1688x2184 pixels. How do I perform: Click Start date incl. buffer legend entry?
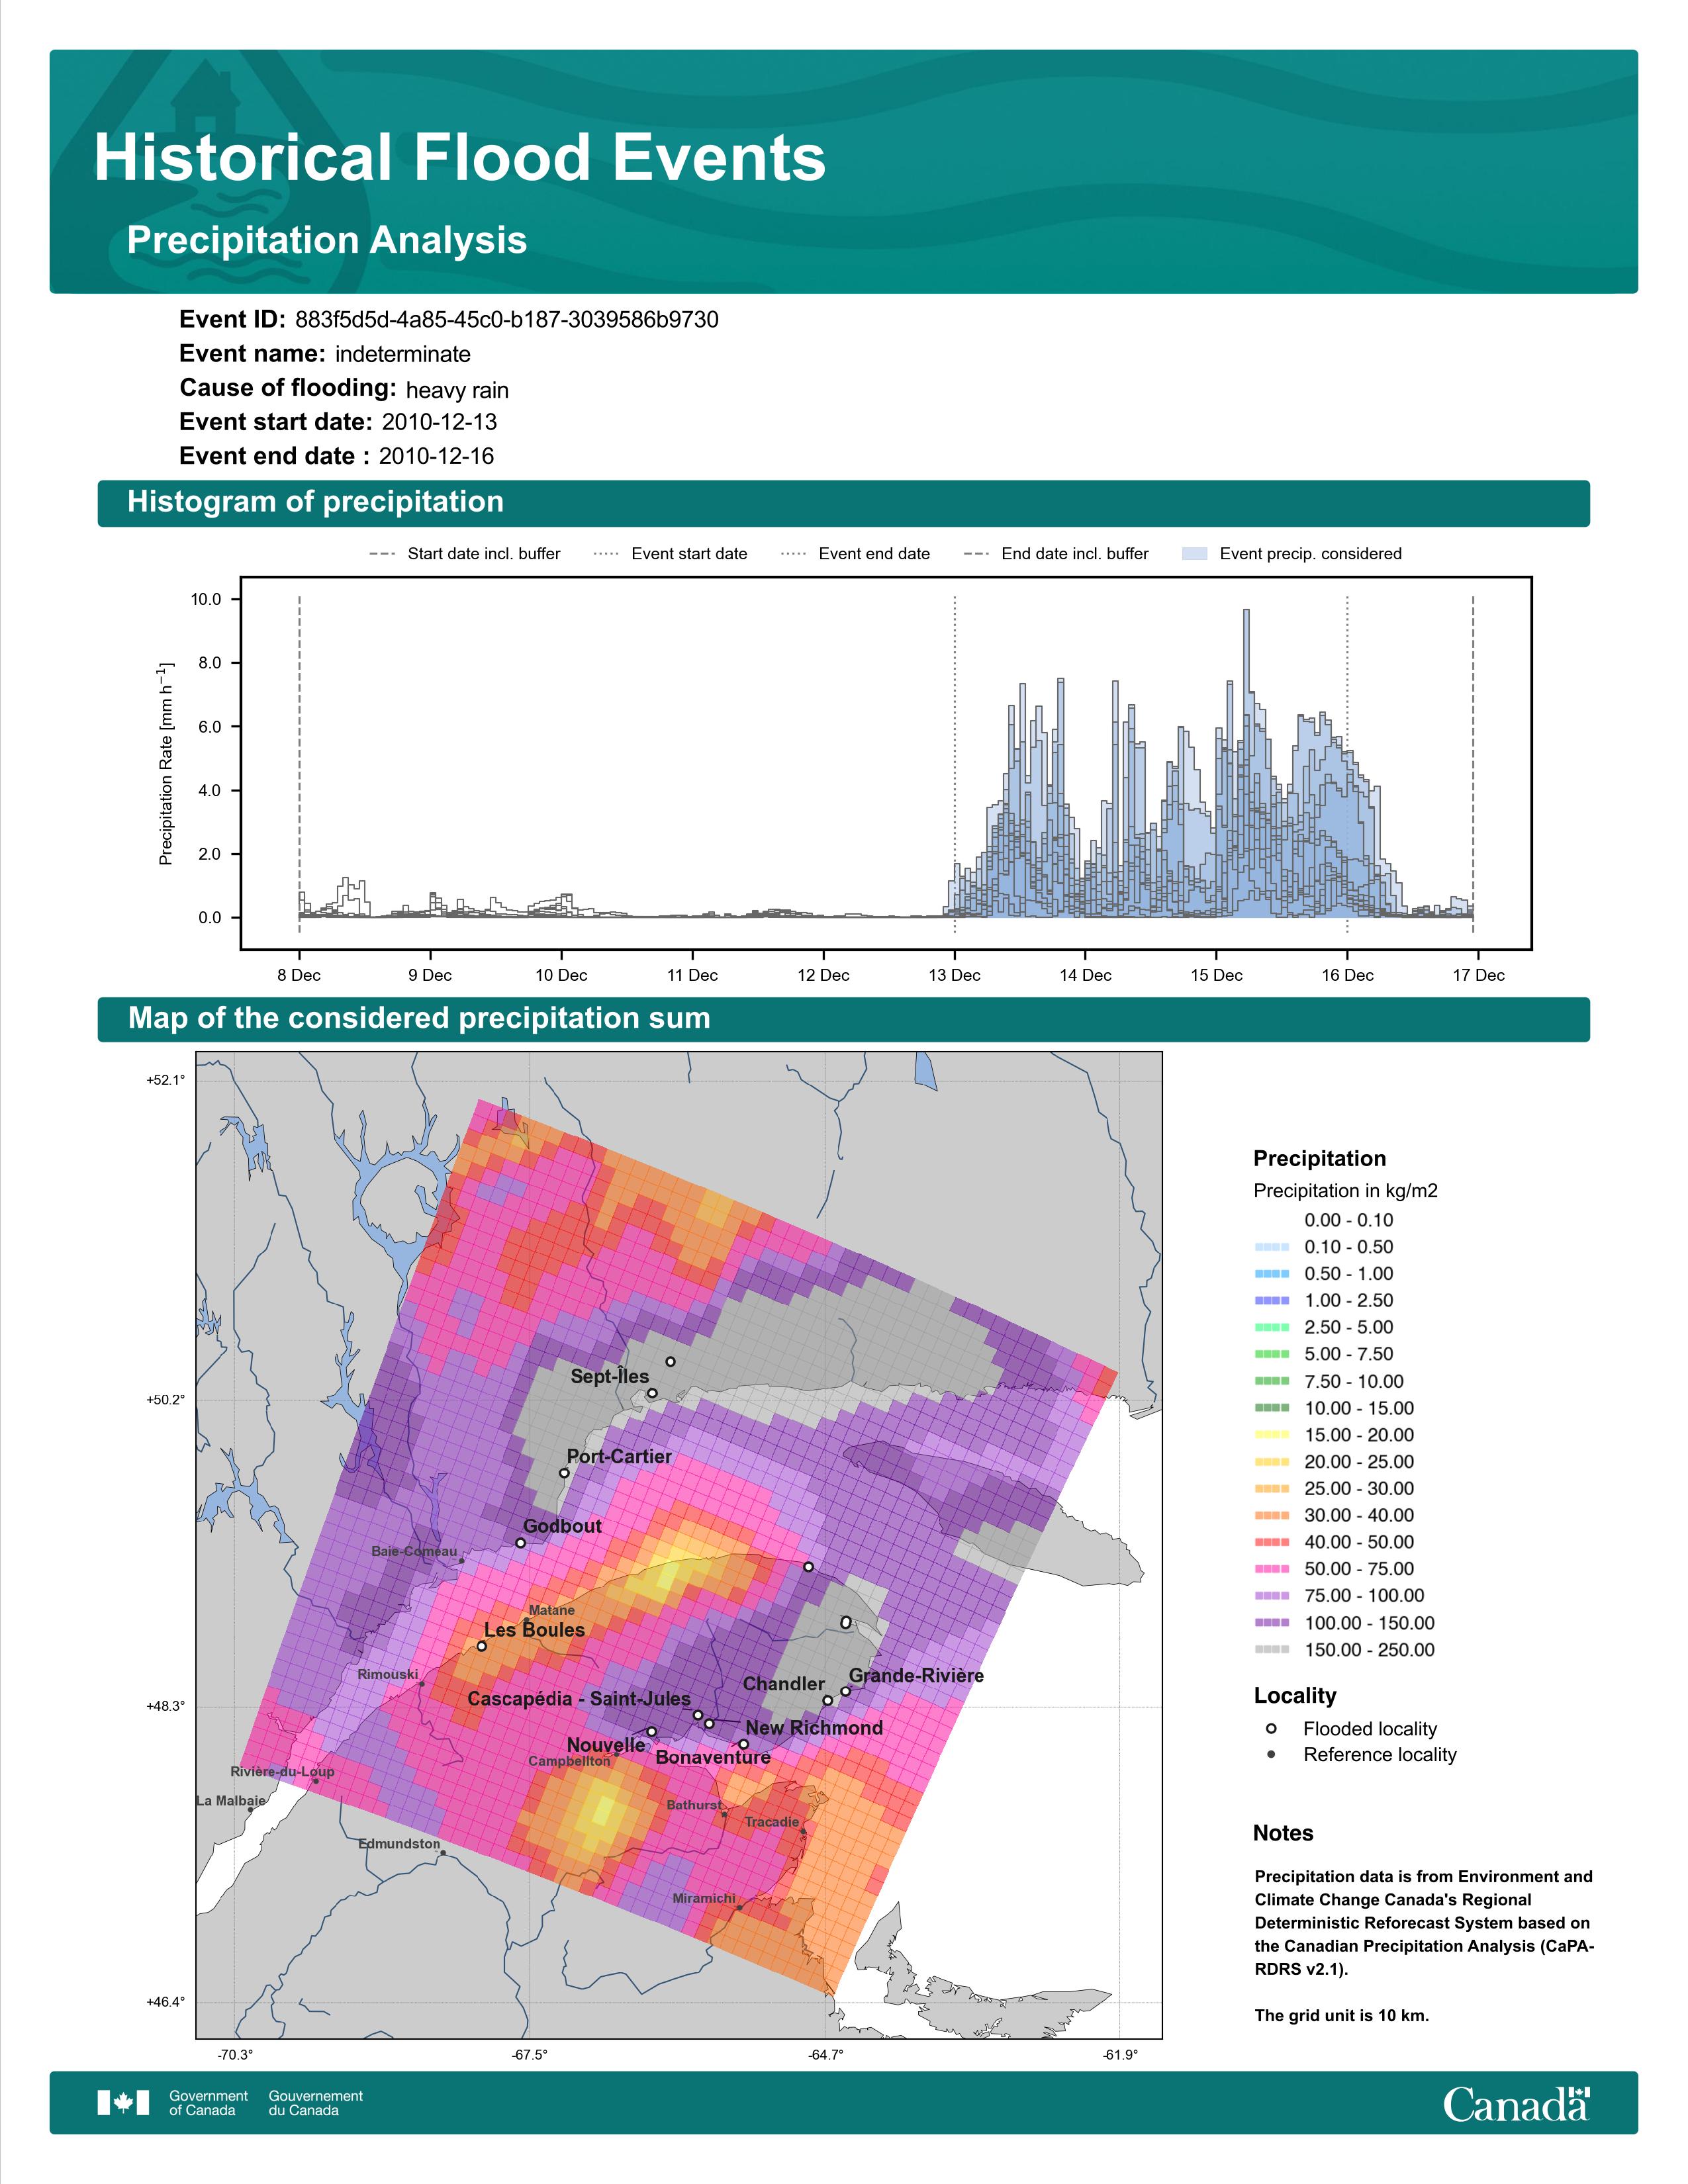[x=465, y=553]
